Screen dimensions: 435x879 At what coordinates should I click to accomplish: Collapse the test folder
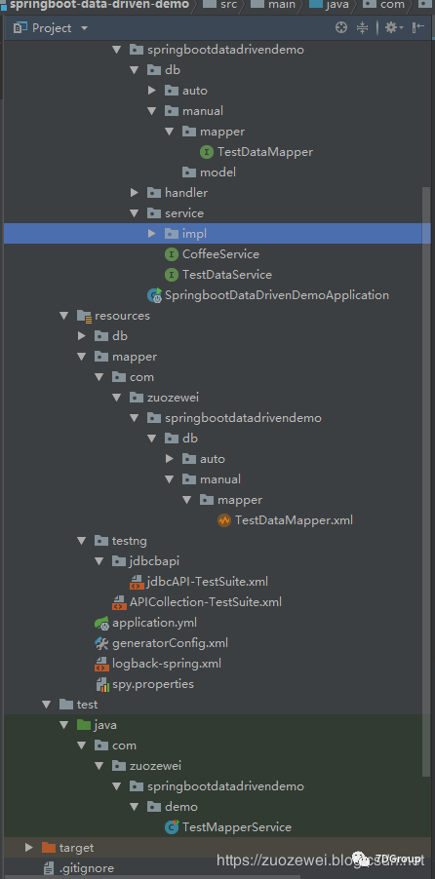click(47, 705)
